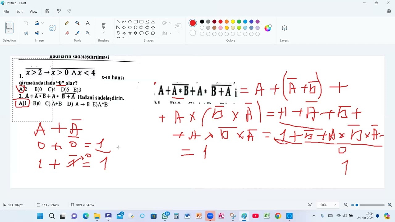
Task: Open Zoom from the taskbar
Action: point(210,216)
